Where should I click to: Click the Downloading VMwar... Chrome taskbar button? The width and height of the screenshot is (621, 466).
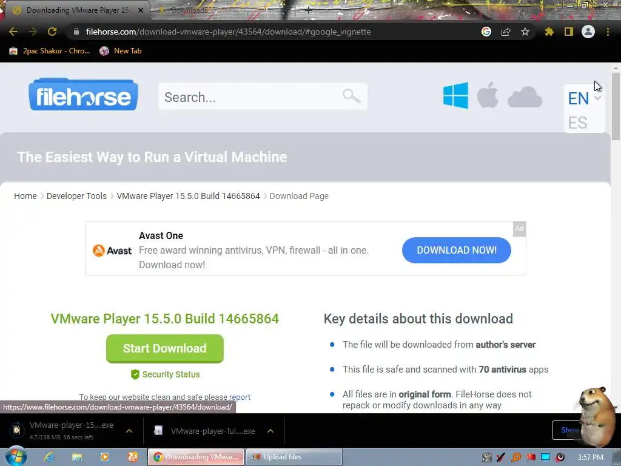(x=196, y=457)
